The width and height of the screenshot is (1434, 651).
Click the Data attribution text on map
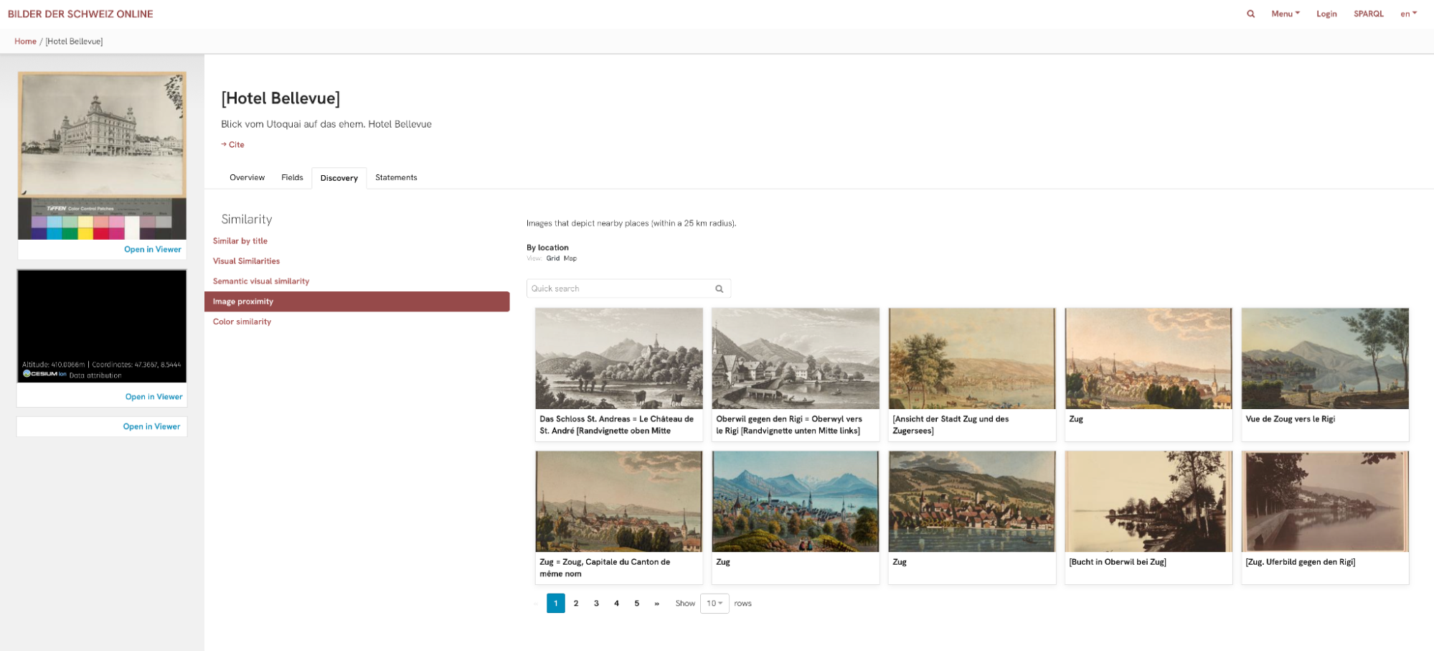click(95, 375)
